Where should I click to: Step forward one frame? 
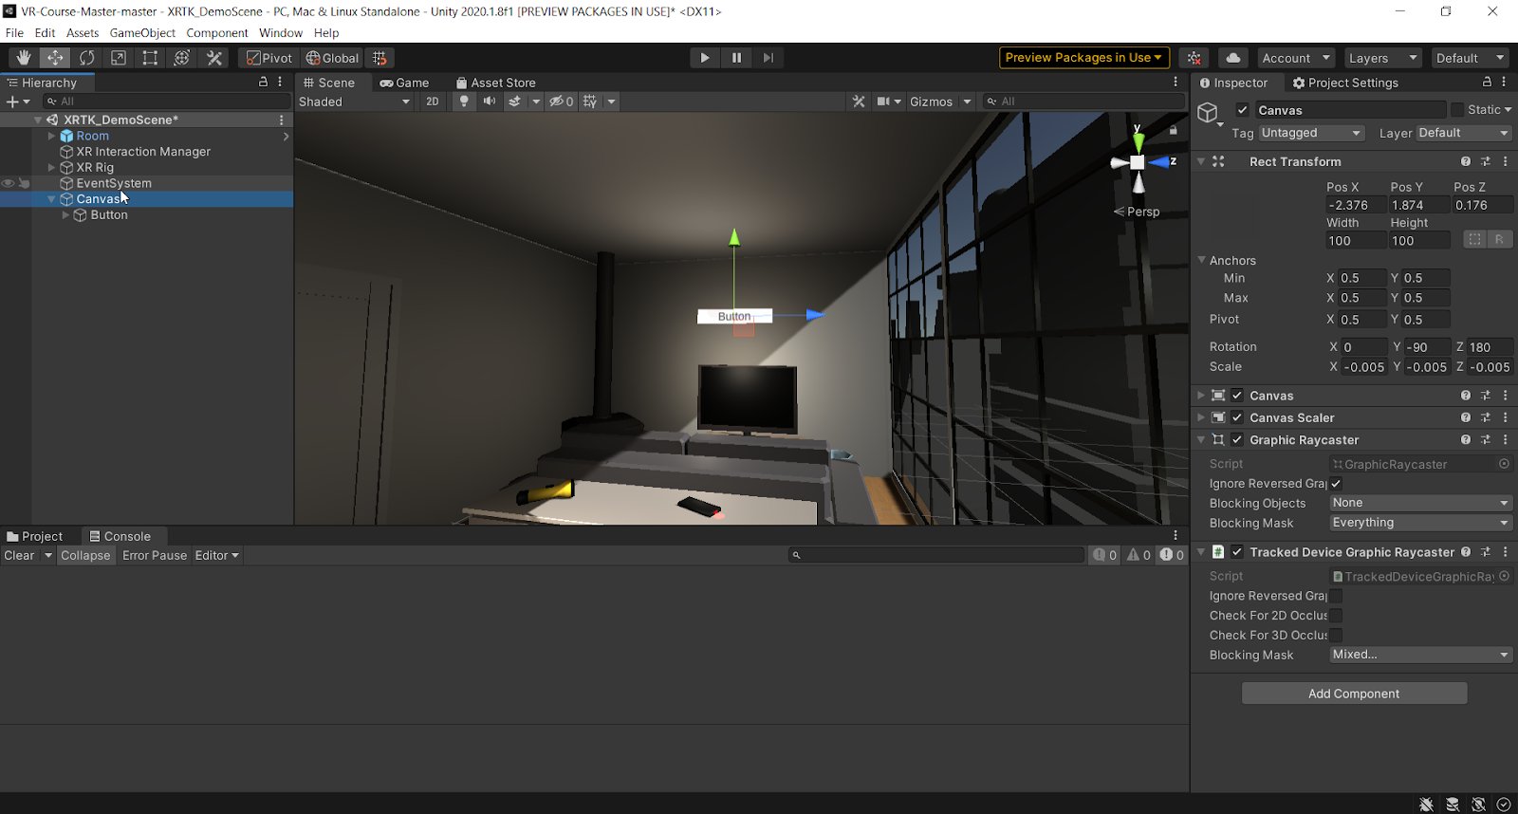768,58
